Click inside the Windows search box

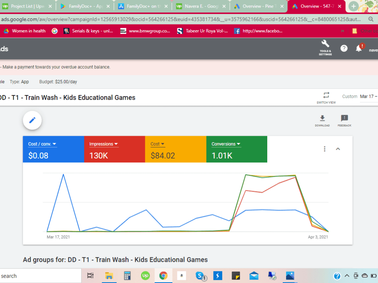coord(38,276)
